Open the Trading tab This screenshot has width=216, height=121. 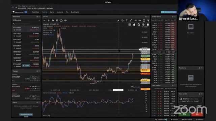click(44, 12)
